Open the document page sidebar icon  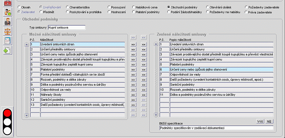coord(7,41)
